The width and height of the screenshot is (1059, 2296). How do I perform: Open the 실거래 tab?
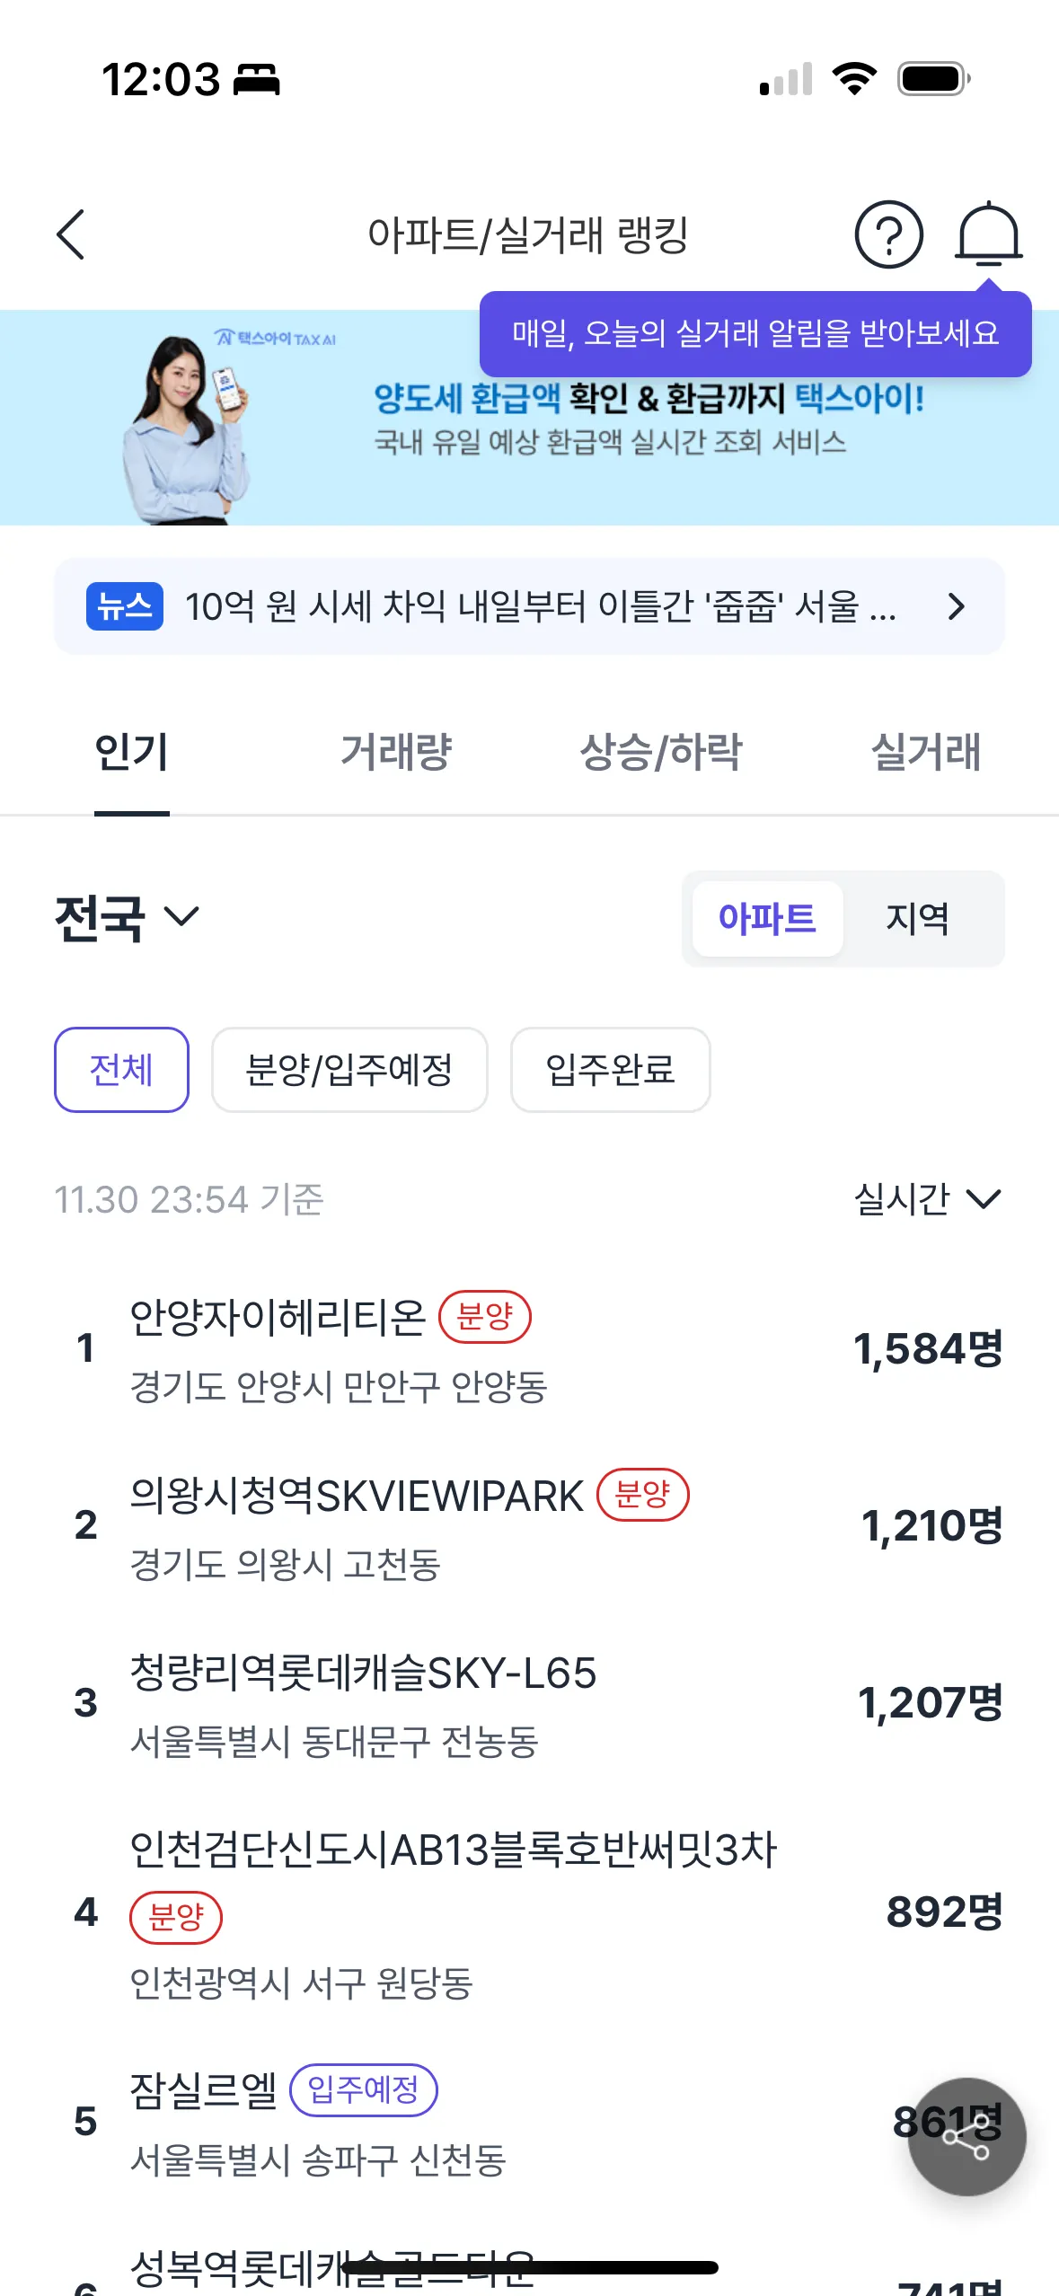(926, 753)
